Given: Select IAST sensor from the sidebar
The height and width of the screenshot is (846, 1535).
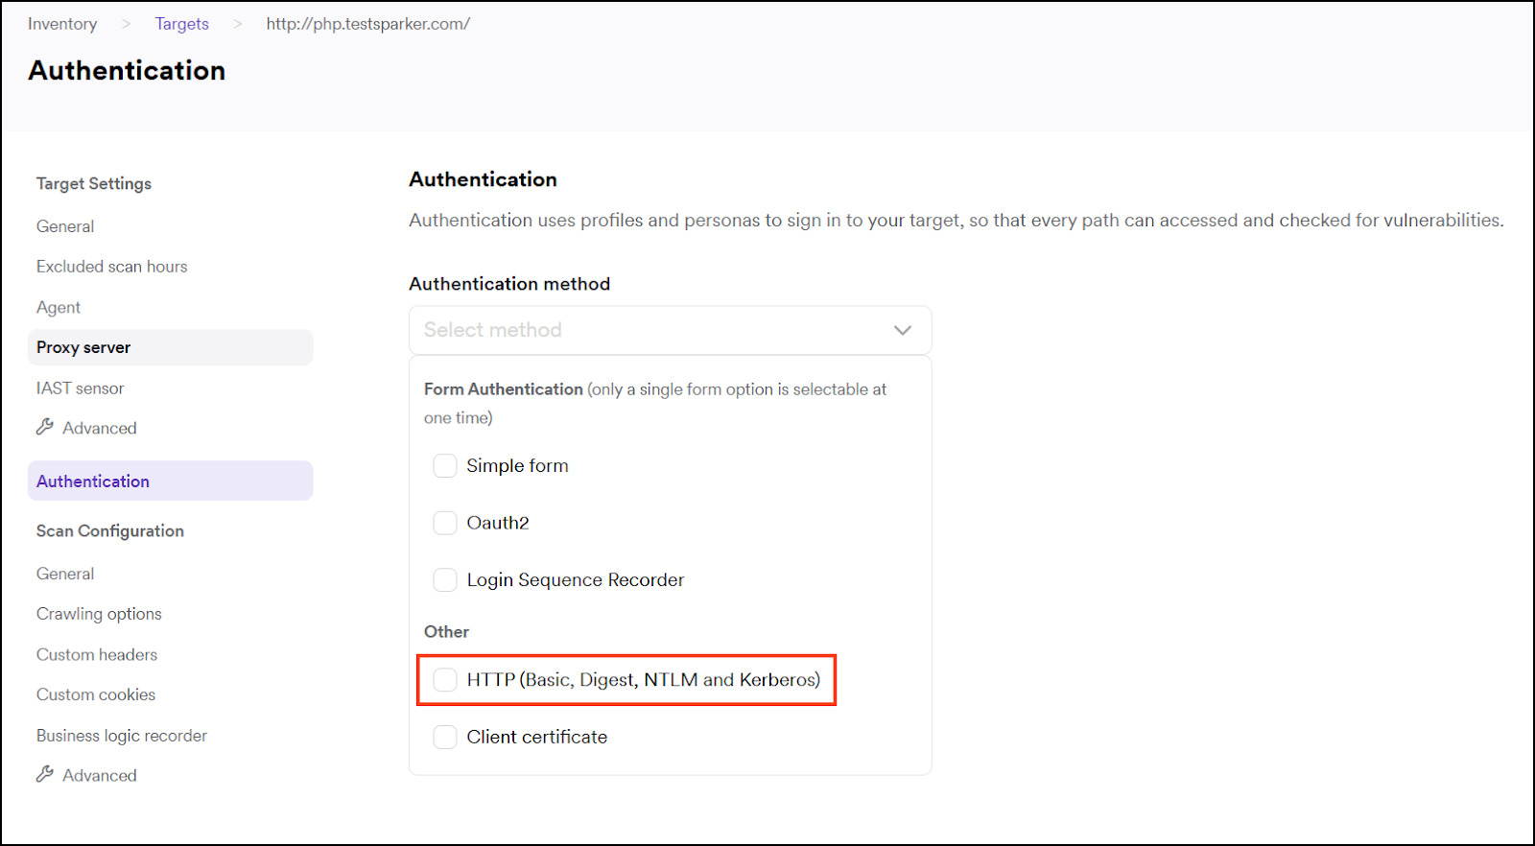Looking at the screenshot, I should pyautogui.click(x=80, y=388).
